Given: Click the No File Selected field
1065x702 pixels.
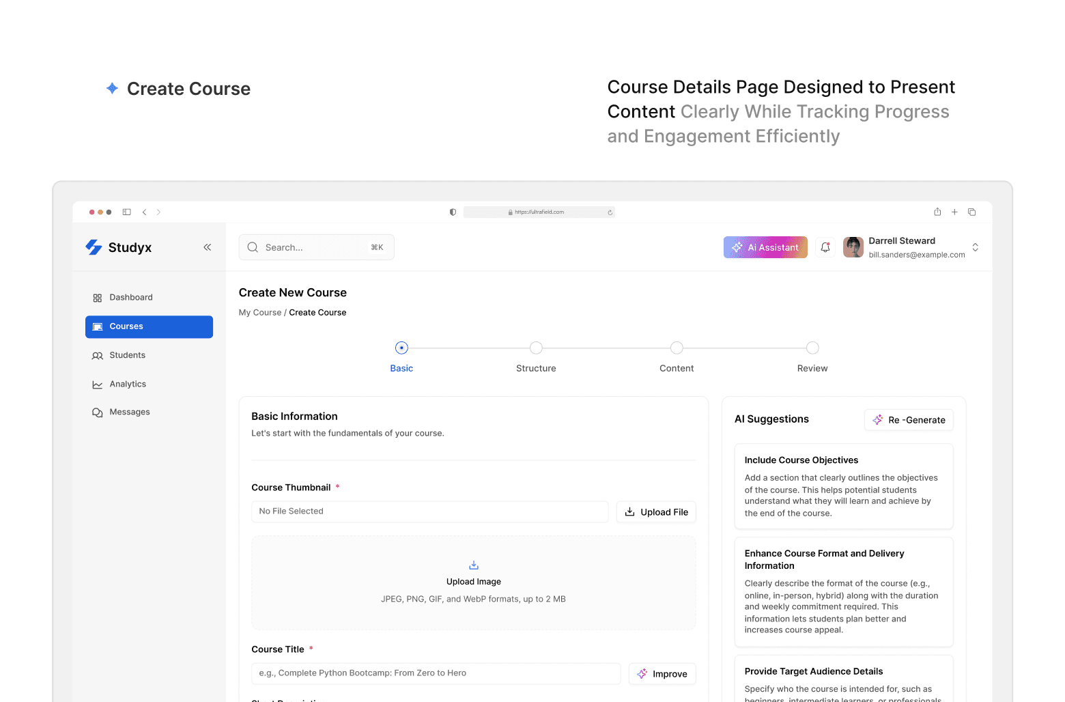Looking at the screenshot, I should tap(429, 511).
